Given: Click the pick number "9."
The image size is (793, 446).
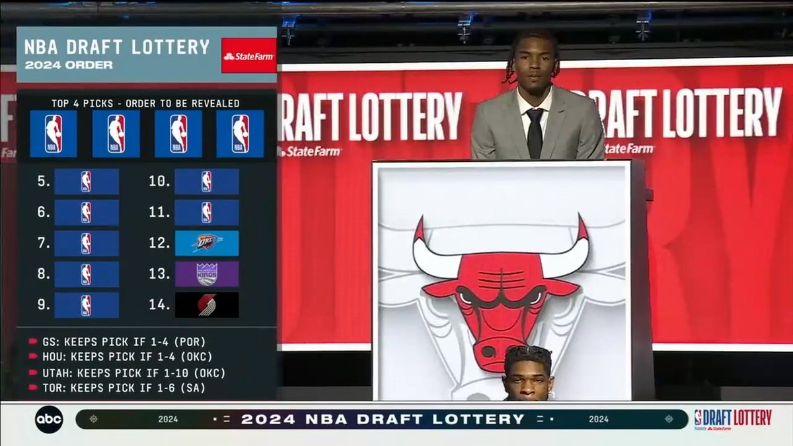Looking at the screenshot, I should (x=44, y=305).
